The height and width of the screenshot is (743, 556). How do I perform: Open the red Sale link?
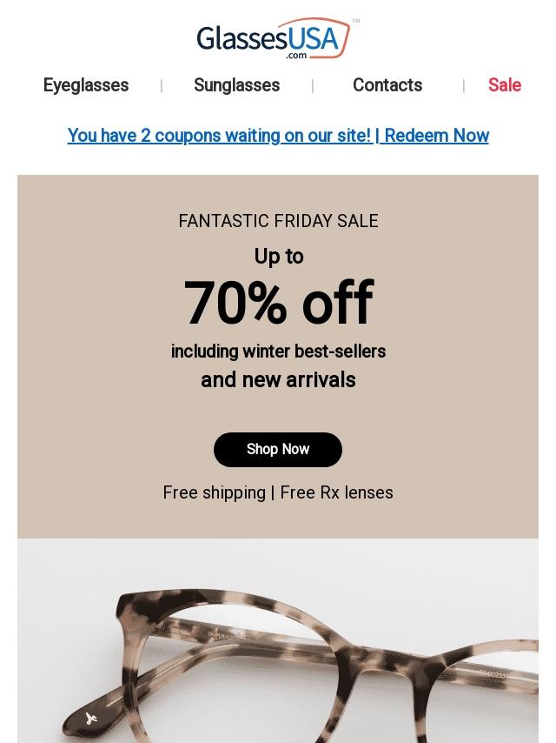pos(504,85)
